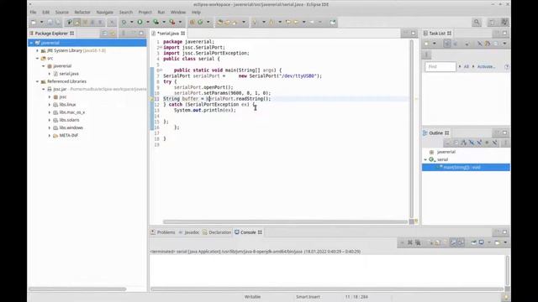Click the New Java Class icon
The width and height of the screenshot is (538, 302).
[200, 23]
